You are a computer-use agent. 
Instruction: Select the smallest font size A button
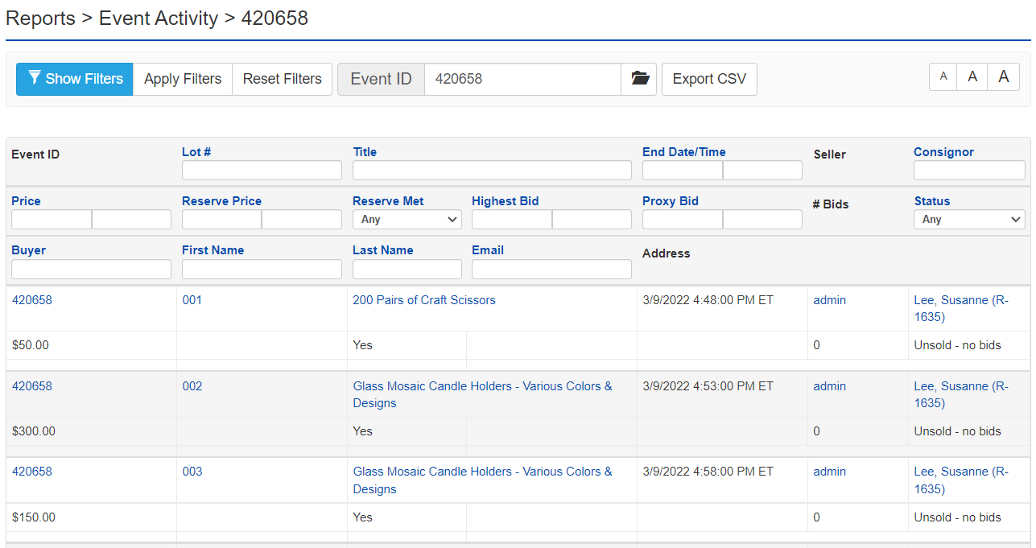pyautogui.click(x=943, y=76)
